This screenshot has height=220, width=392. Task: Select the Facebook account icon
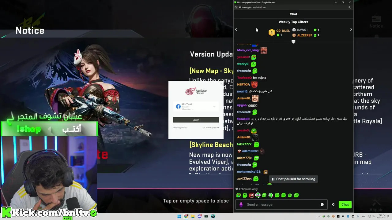click(178, 107)
